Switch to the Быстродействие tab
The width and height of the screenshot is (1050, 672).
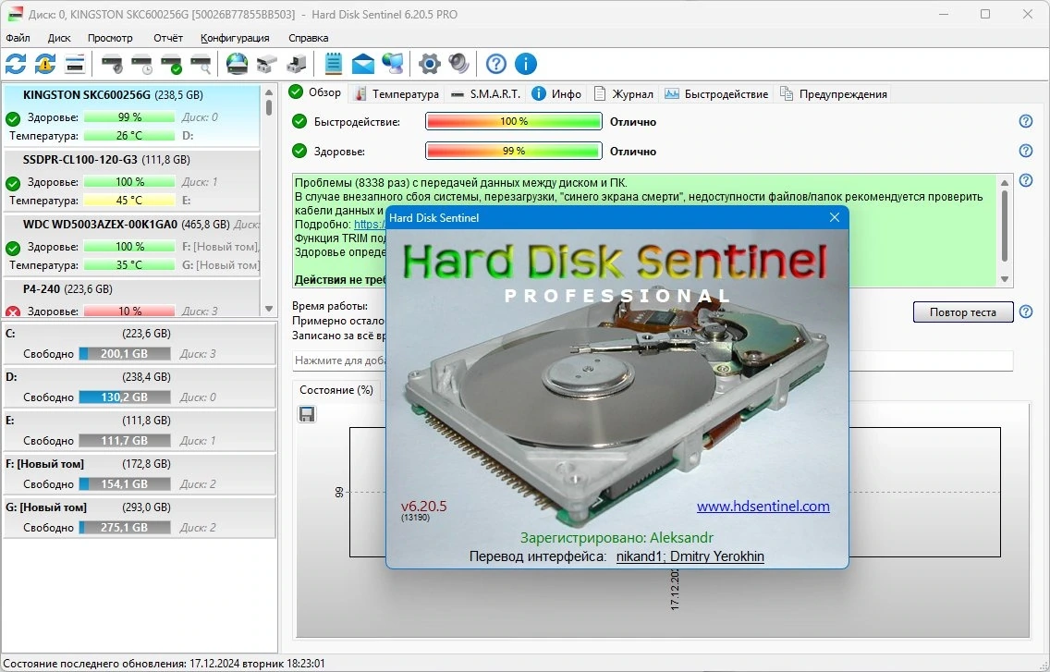click(x=716, y=93)
